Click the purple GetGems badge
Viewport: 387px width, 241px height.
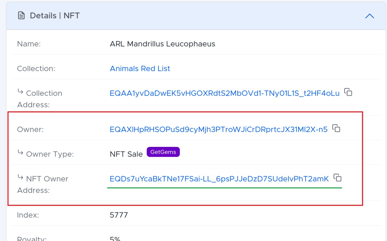click(x=163, y=152)
